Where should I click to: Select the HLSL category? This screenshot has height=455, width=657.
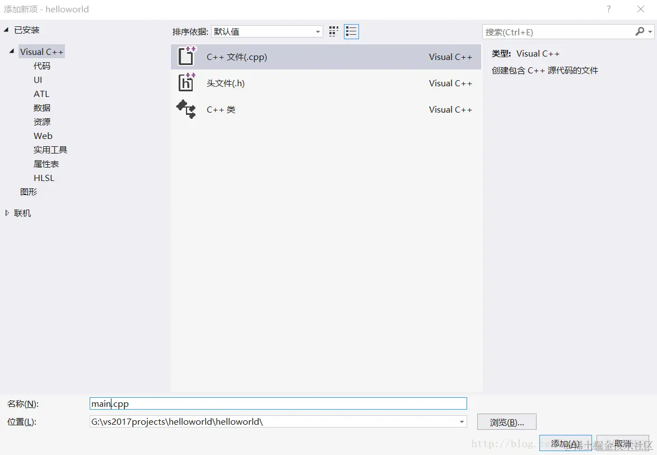[x=44, y=178]
